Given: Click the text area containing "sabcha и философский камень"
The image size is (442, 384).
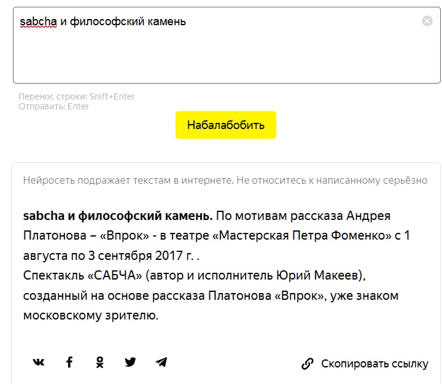Looking at the screenshot, I should pos(227,45).
